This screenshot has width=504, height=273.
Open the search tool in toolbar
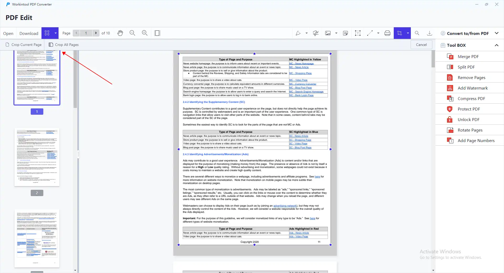coord(417,33)
